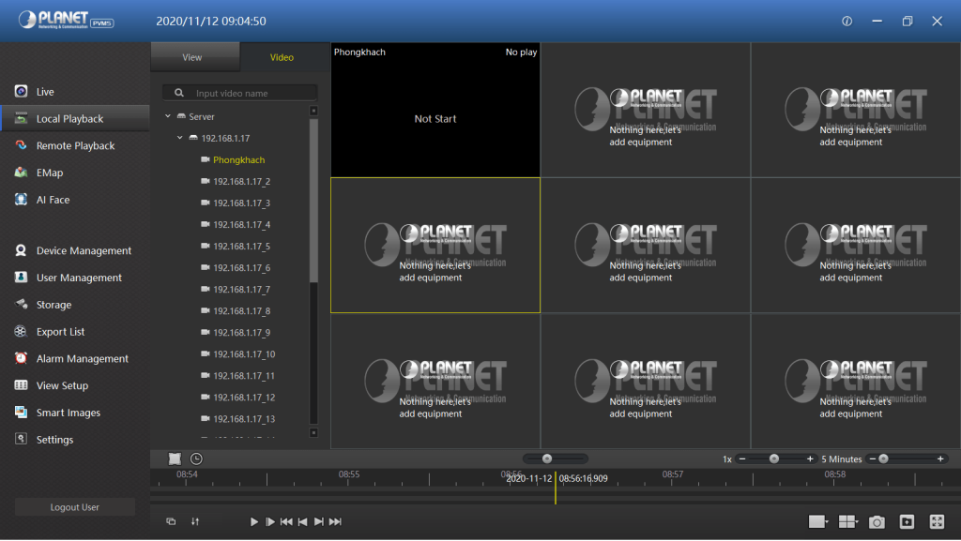Click the frame-step play button

point(270,521)
